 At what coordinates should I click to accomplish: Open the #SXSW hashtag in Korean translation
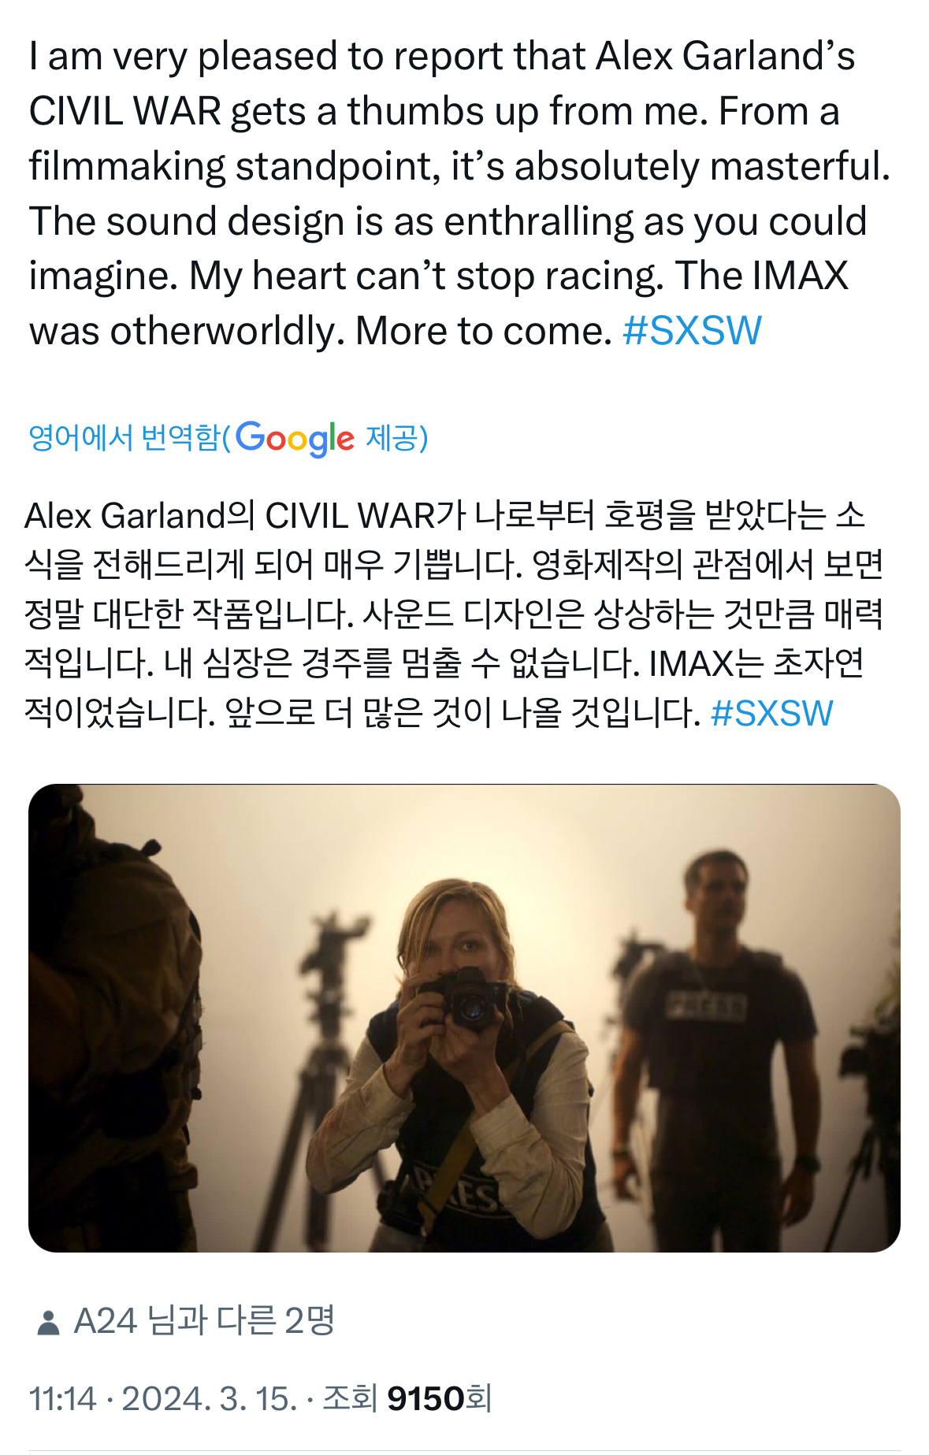pos(771,714)
